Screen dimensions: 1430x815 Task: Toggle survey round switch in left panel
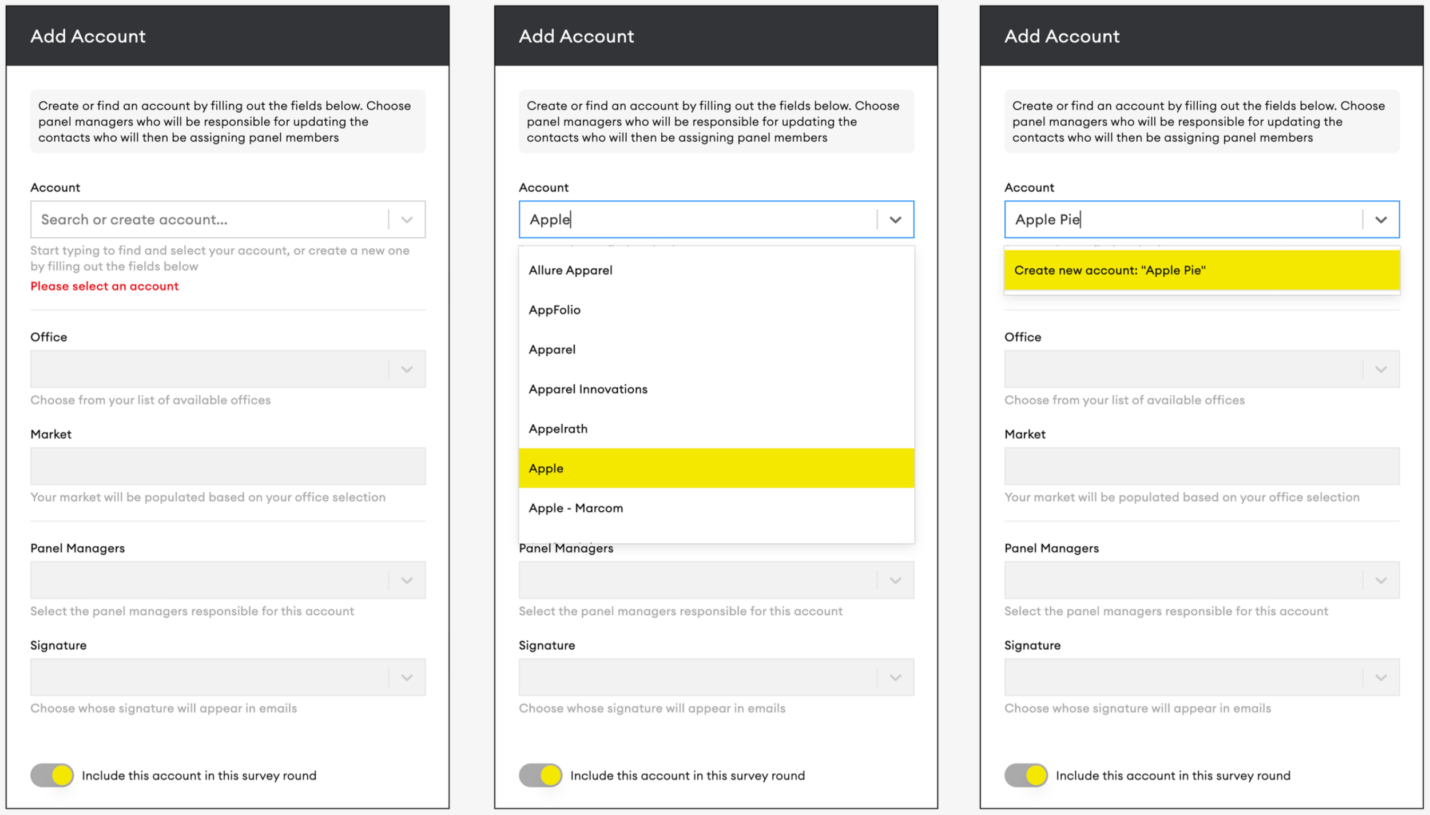point(52,775)
